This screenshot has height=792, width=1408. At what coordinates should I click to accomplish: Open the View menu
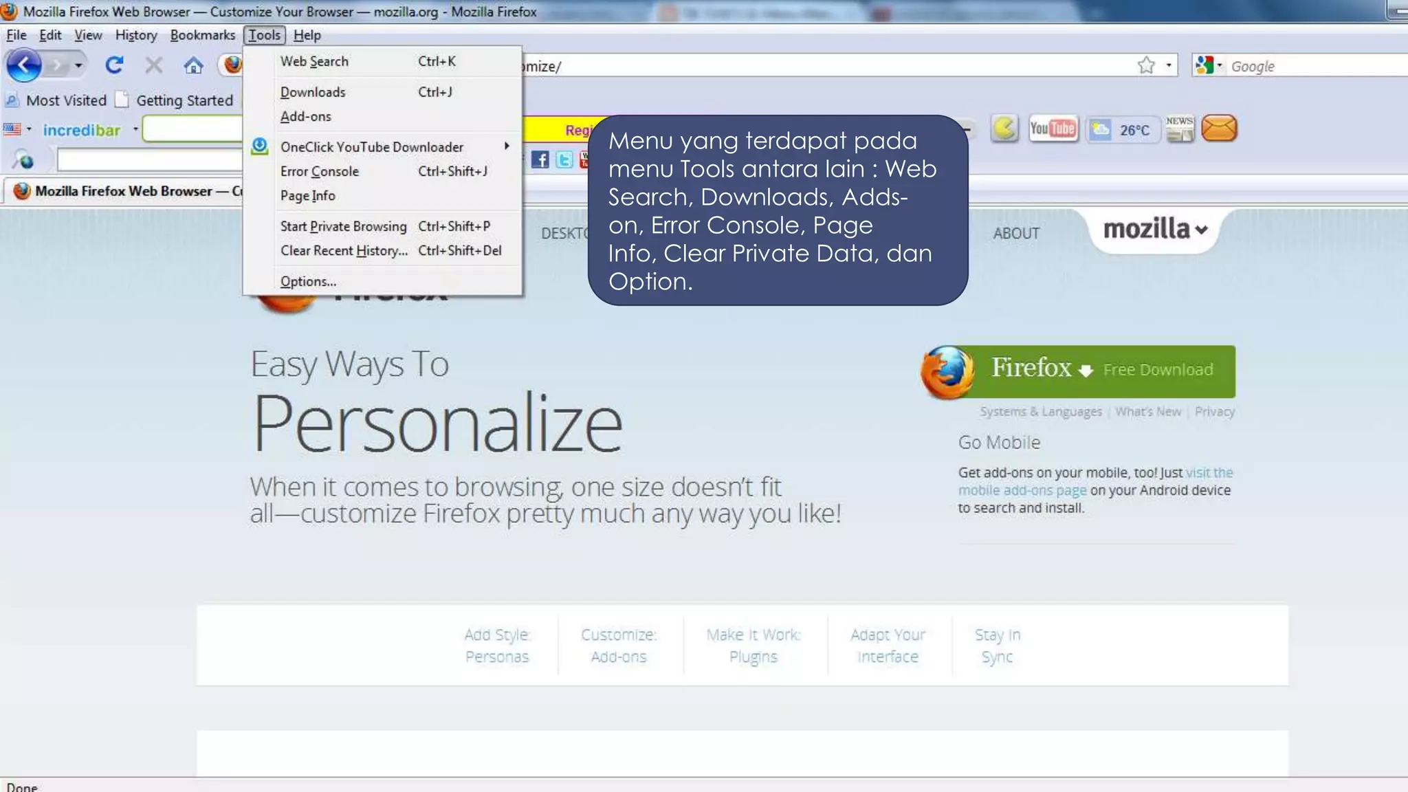pyautogui.click(x=88, y=35)
